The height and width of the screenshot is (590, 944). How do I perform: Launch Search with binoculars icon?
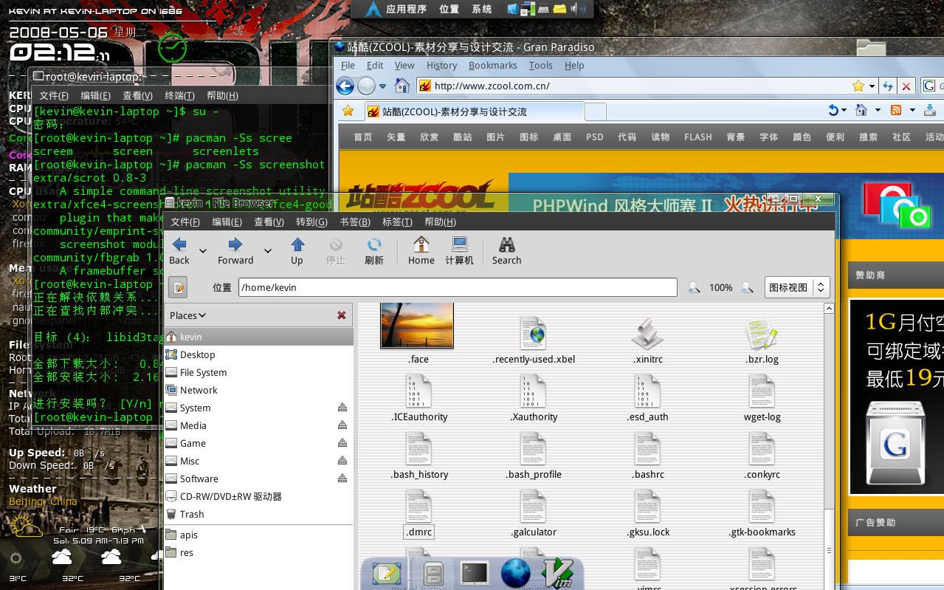(506, 251)
